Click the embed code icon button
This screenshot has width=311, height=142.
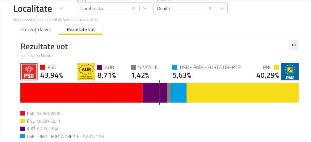tap(294, 45)
